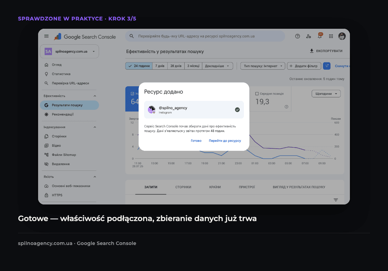Click the Відео video icon
Image resolution: width=388 pixels, height=271 pixels.
pos(46,146)
